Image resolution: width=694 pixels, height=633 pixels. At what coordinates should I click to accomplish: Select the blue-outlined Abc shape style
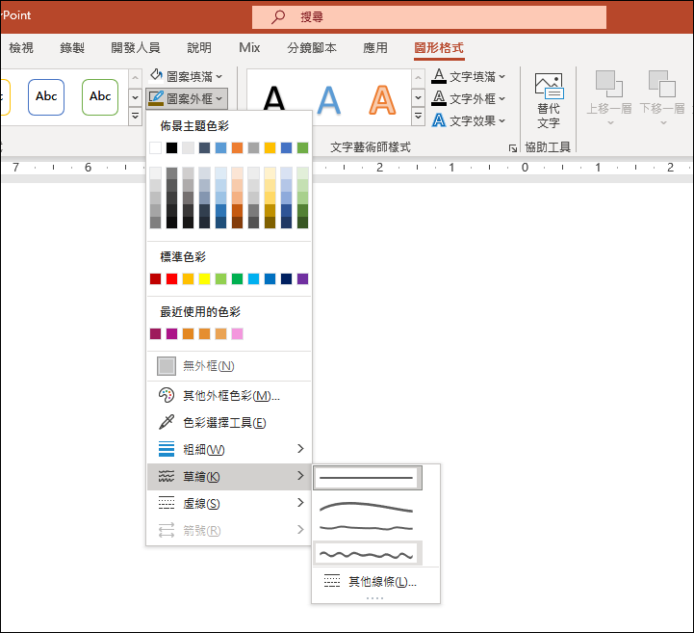tap(46, 96)
